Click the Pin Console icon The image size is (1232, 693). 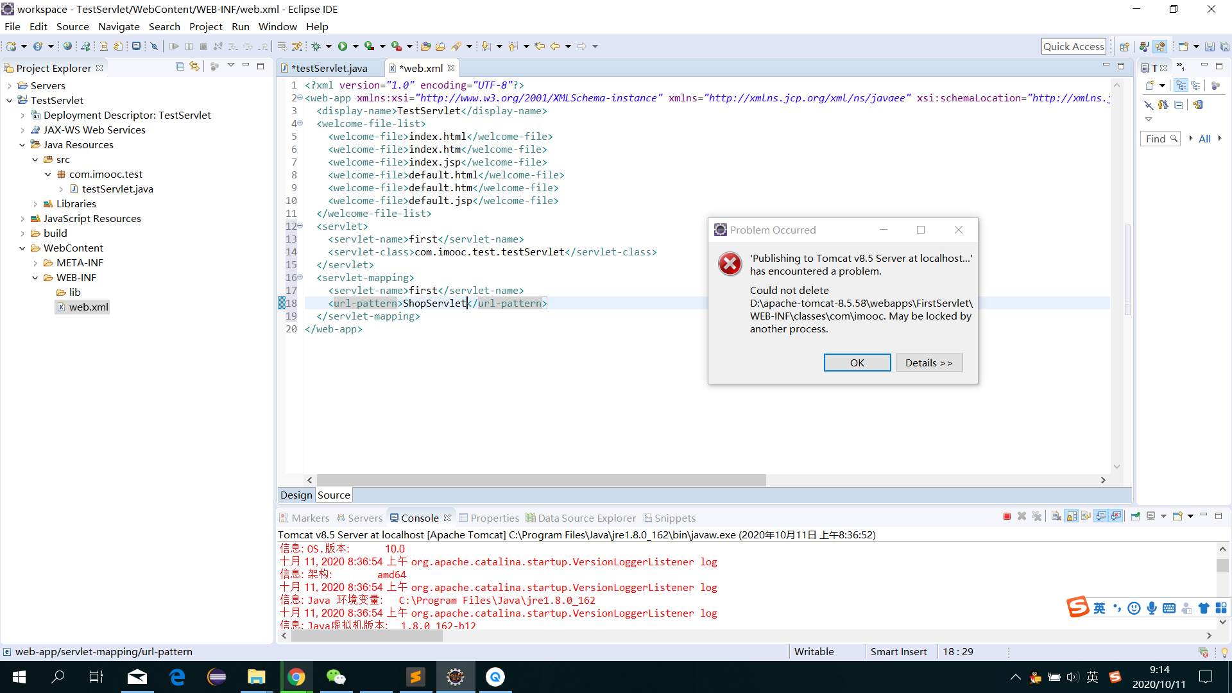[1135, 517]
